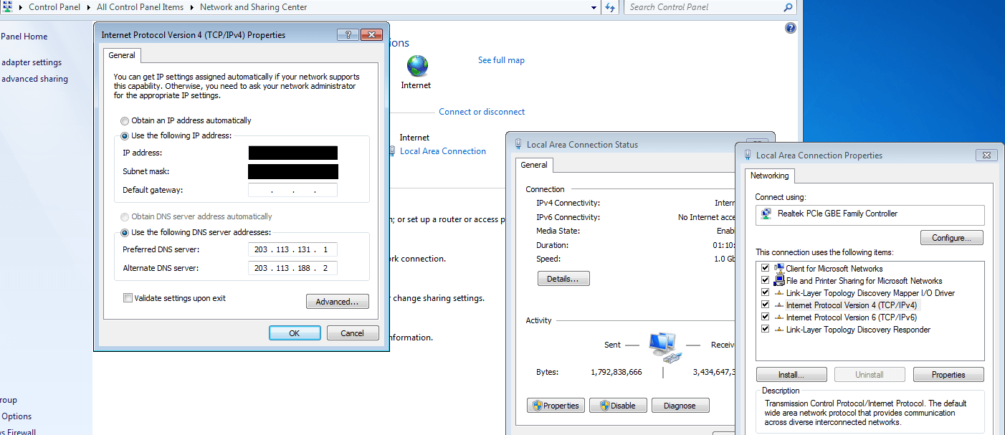Image resolution: width=1005 pixels, height=435 pixels.
Task: Click the Details... button in Connection Status
Action: coord(563,279)
